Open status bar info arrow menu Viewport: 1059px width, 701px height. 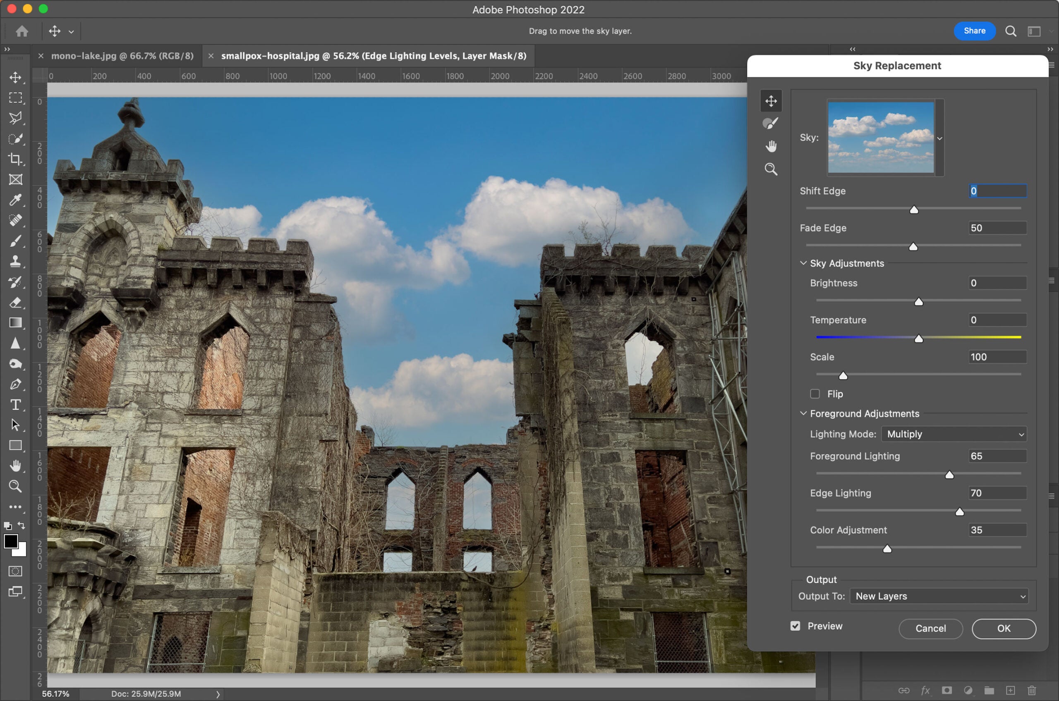pyautogui.click(x=218, y=694)
